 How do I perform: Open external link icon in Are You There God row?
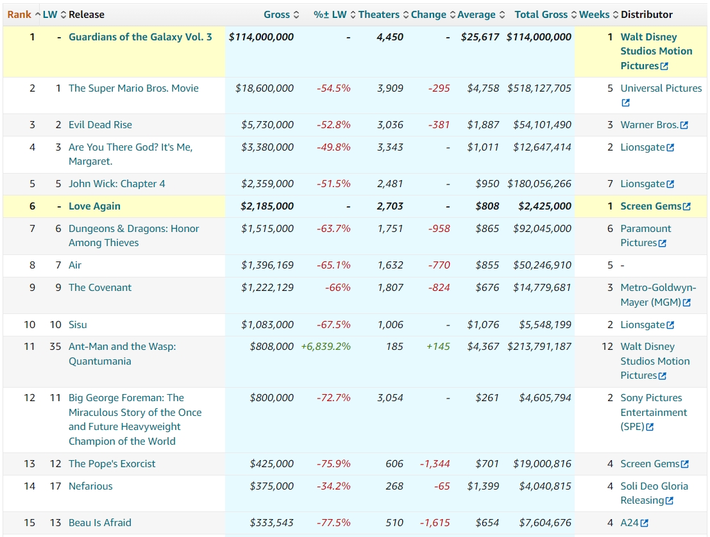[x=670, y=147]
